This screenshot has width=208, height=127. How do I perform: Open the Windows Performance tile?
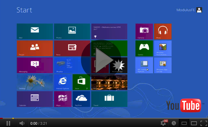pyautogui.click(x=163, y=49)
